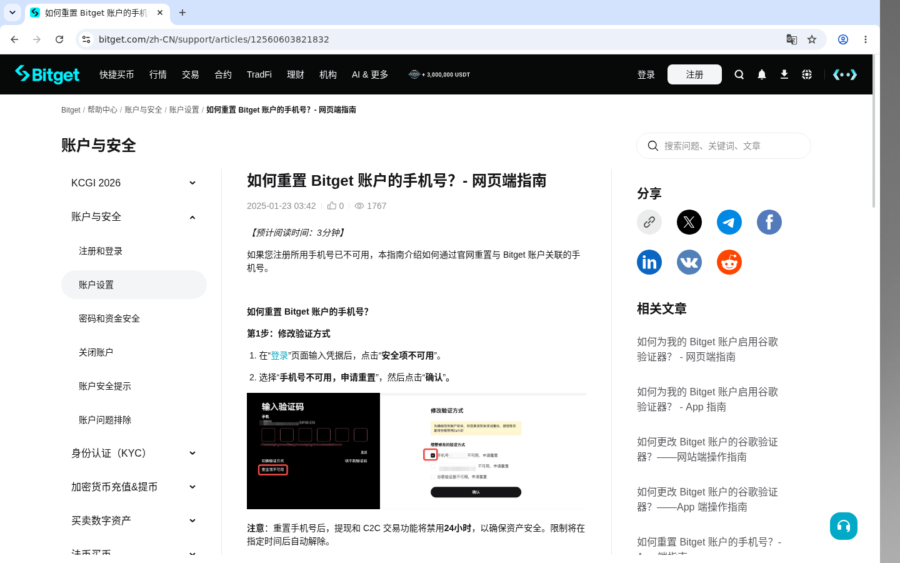
Task: Open the search magnifier icon in header
Action: [739, 74]
